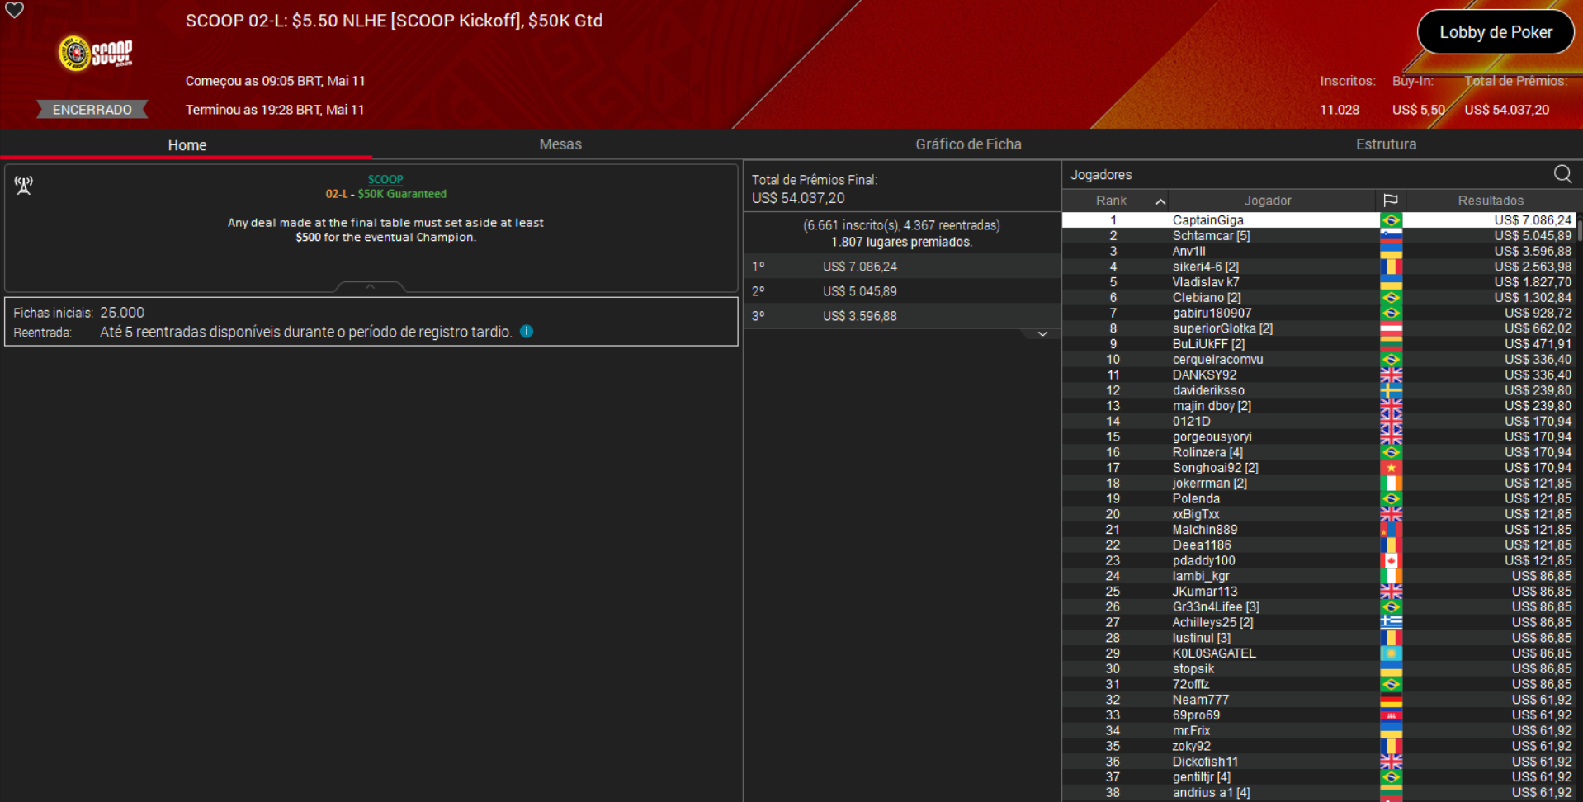The height and width of the screenshot is (802, 1583).
Task: Select player row sikeri4-6 [2]
Action: point(1319,267)
